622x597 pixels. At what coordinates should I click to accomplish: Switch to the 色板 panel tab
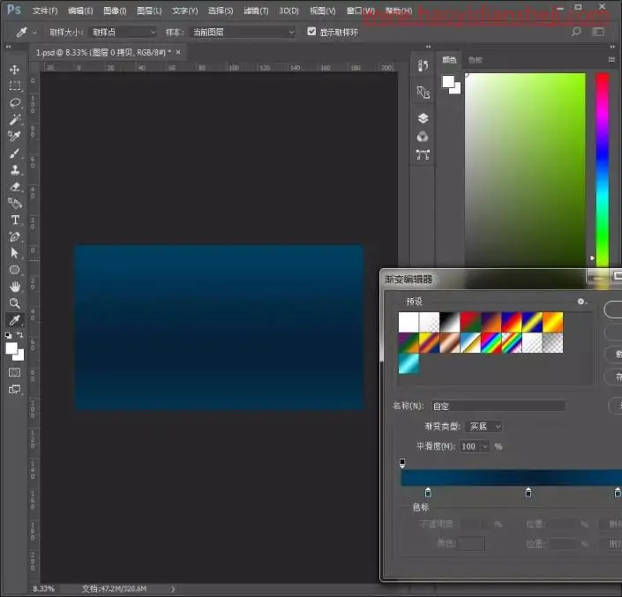(x=475, y=60)
